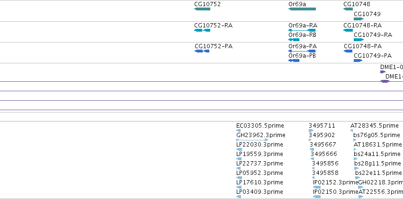Click the 3495667 feature arrow glyph

point(312,149)
